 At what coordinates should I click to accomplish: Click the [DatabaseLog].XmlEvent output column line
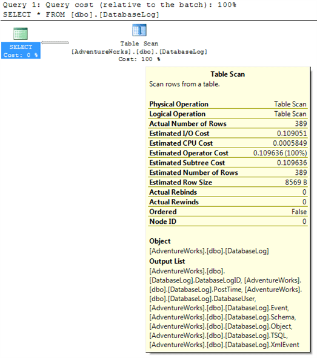[x=224, y=345]
